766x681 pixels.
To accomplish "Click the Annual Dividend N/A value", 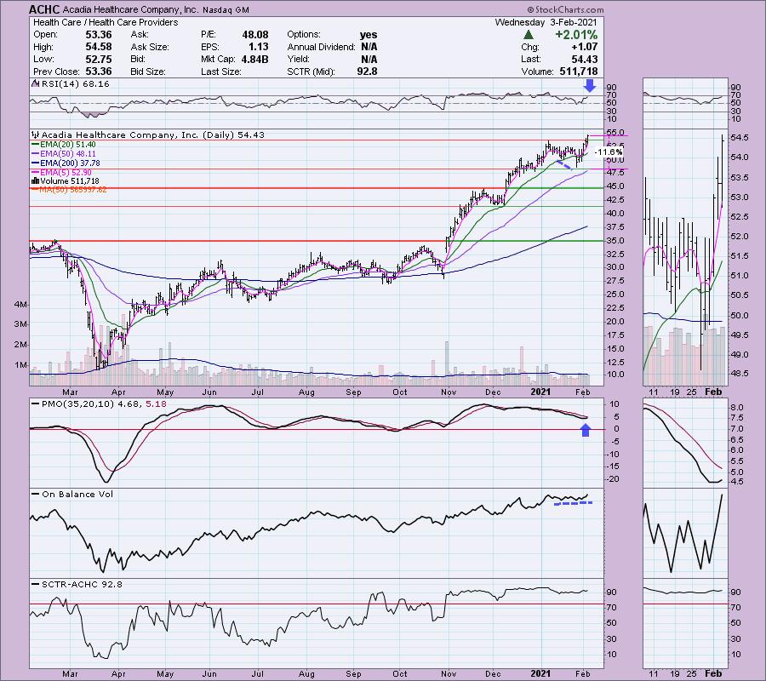I will pos(369,47).
